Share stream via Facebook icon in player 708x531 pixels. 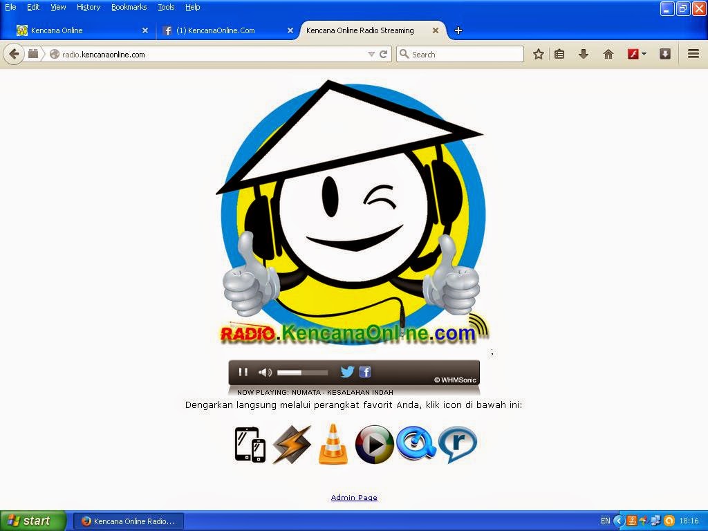pos(365,371)
